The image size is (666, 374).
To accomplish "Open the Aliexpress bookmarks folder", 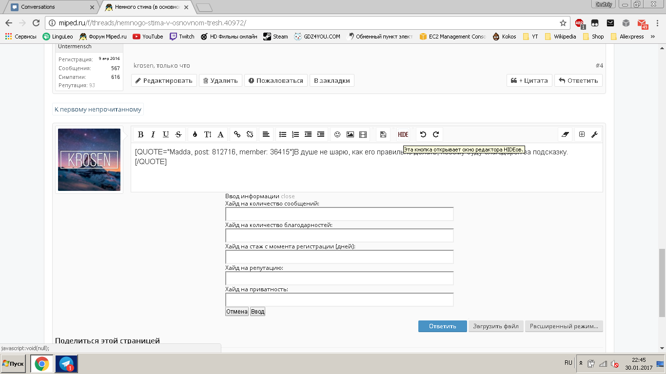I will click(x=627, y=37).
